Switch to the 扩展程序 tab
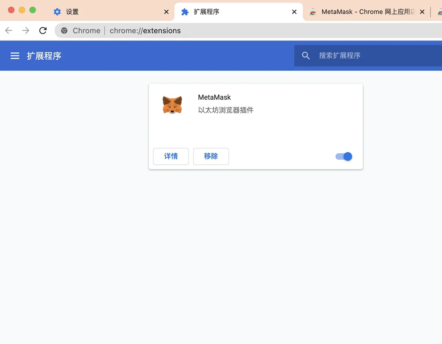This screenshot has width=442, height=344. click(x=239, y=12)
